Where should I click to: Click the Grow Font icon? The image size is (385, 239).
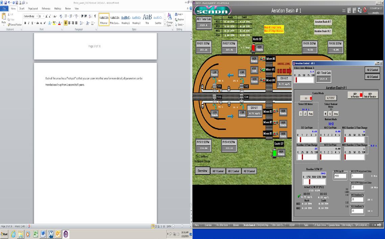coord(46,17)
